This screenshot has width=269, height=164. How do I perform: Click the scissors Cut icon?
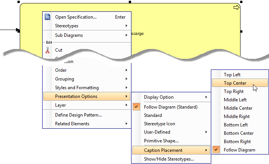[47, 50]
